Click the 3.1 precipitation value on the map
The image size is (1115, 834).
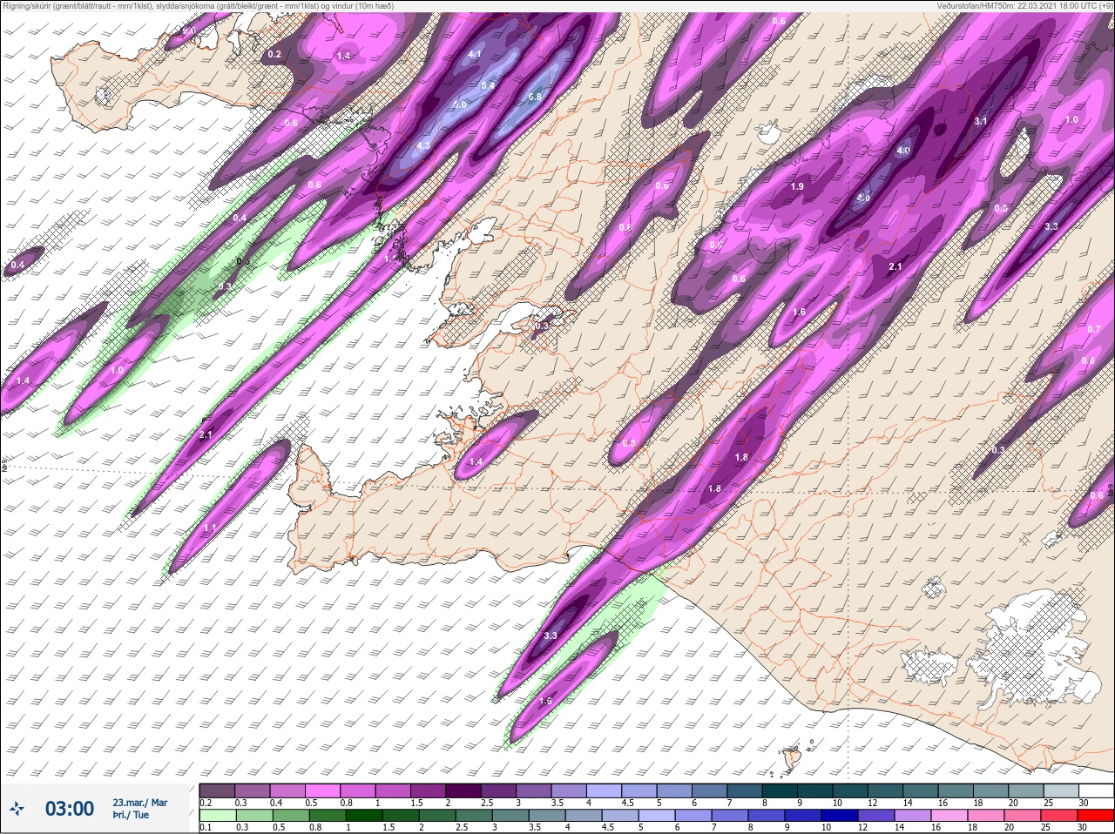point(980,121)
